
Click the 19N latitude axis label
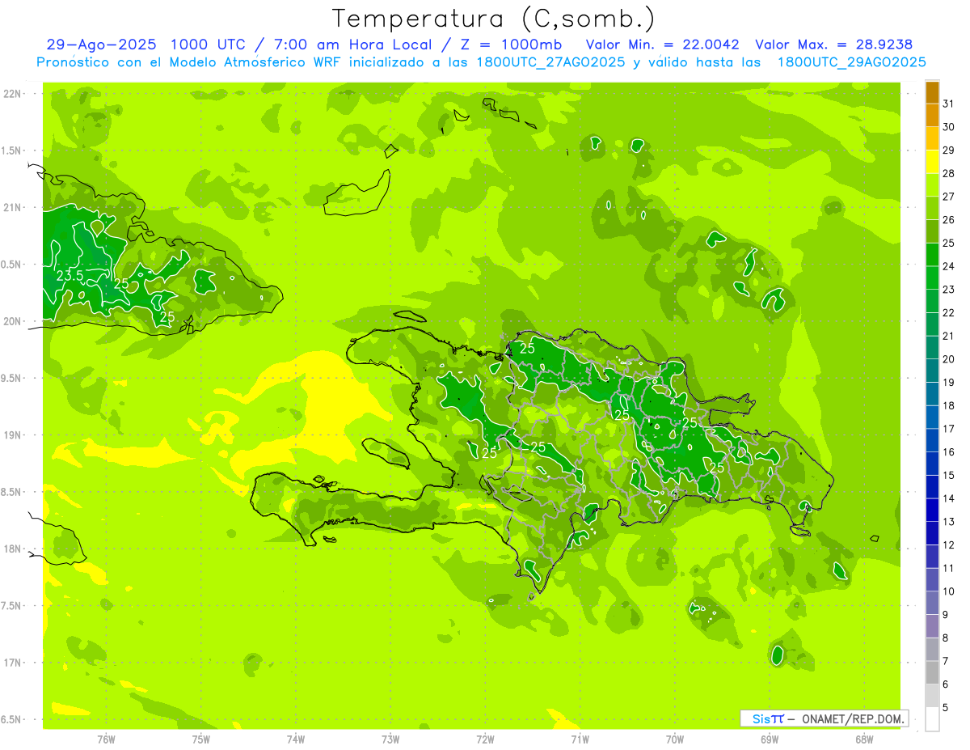tap(13, 434)
